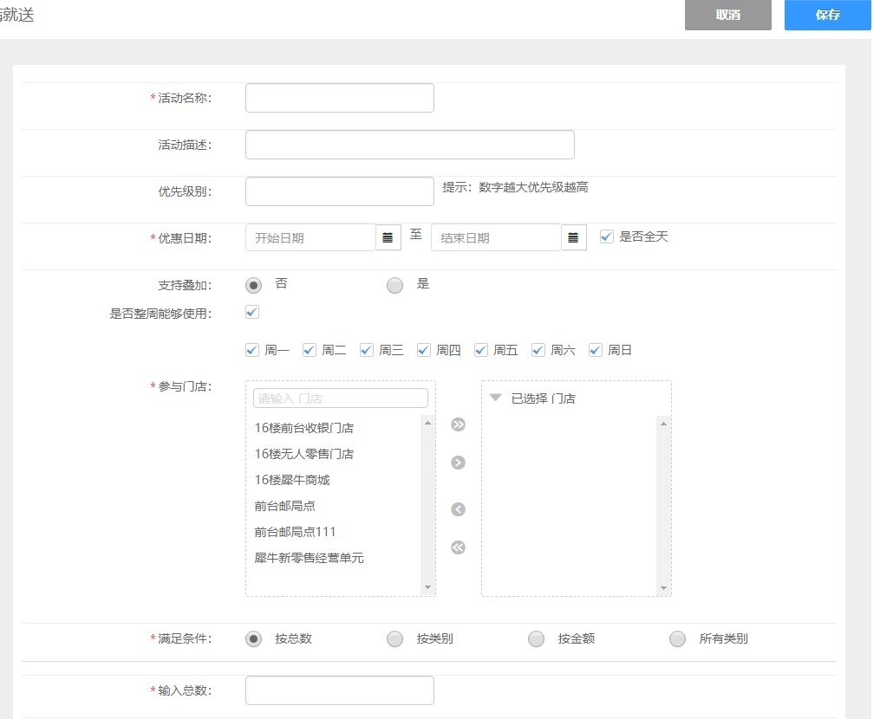Click the 开始日期 field
880x719 pixels.
point(310,237)
